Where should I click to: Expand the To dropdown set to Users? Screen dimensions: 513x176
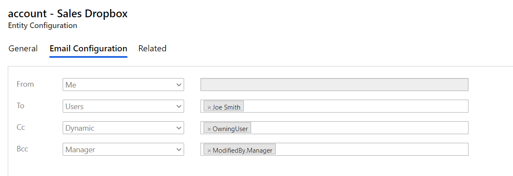(123, 106)
